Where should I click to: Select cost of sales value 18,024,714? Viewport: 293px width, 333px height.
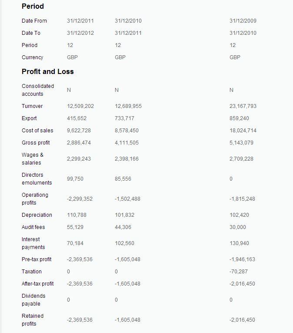(243, 131)
